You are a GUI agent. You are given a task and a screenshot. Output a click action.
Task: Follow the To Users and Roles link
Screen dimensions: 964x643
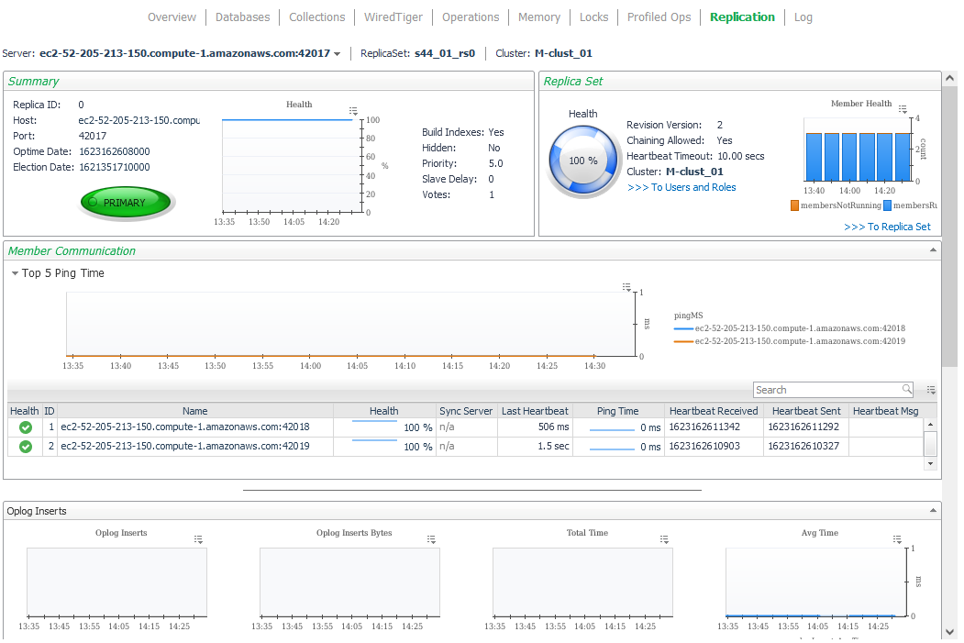(681, 187)
